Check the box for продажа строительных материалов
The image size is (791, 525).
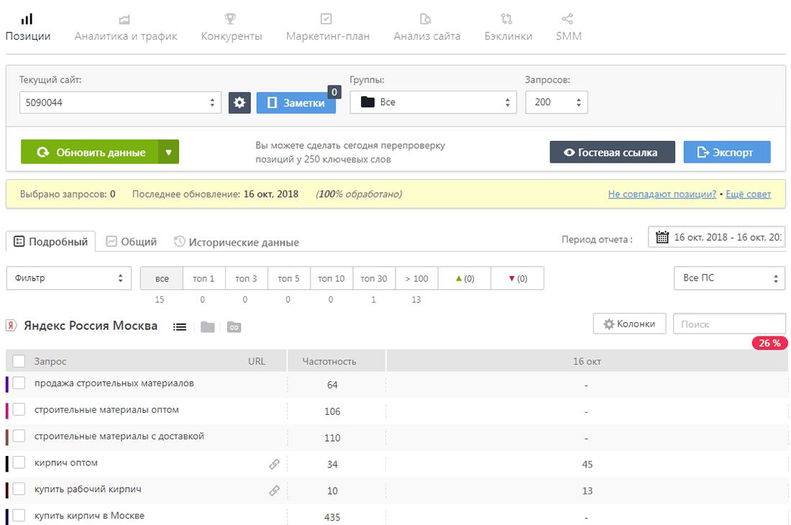pyautogui.click(x=19, y=383)
